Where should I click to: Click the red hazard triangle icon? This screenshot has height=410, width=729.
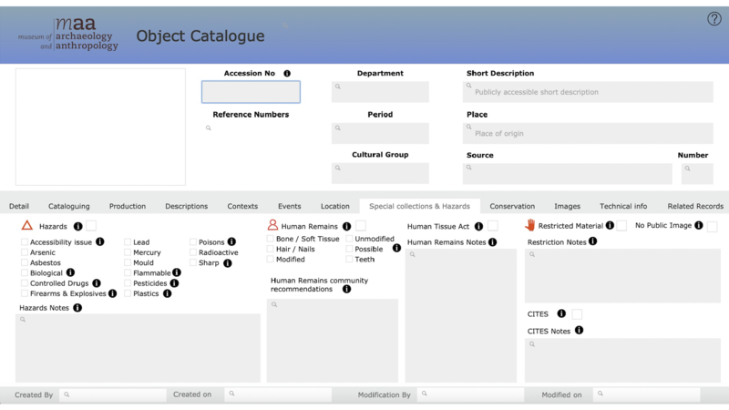click(x=27, y=225)
